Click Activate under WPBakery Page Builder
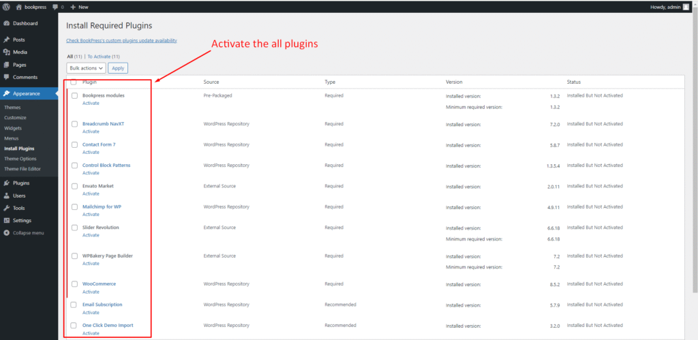 click(x=91, y=264)
